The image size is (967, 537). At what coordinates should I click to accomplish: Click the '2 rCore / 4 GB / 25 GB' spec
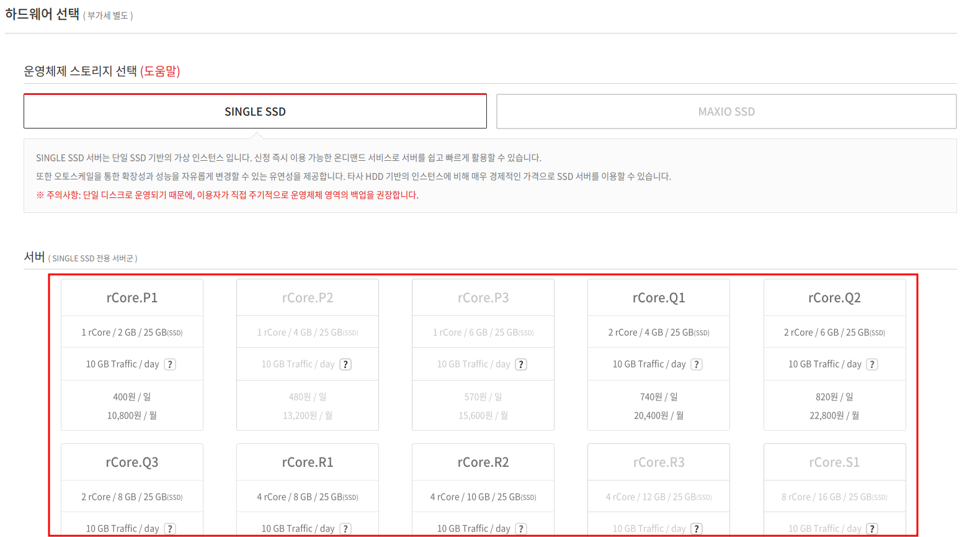pos(659,333)
